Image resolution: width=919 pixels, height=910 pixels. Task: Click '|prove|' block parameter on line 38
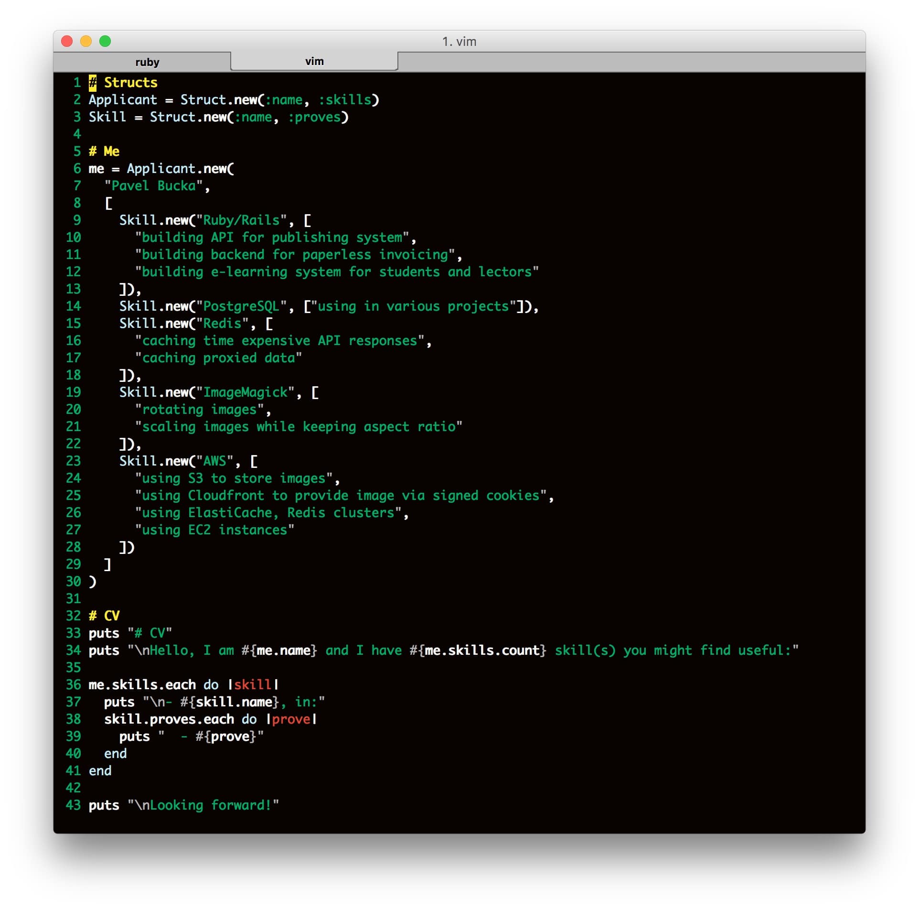pyautogui.click(x=291, y=719)
